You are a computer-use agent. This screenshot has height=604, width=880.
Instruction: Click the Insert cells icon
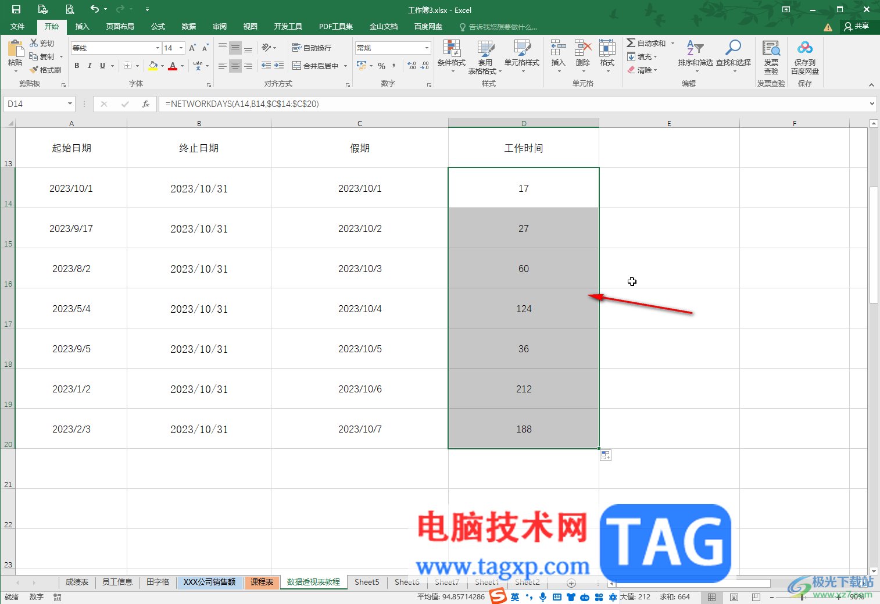coord(558,48)
